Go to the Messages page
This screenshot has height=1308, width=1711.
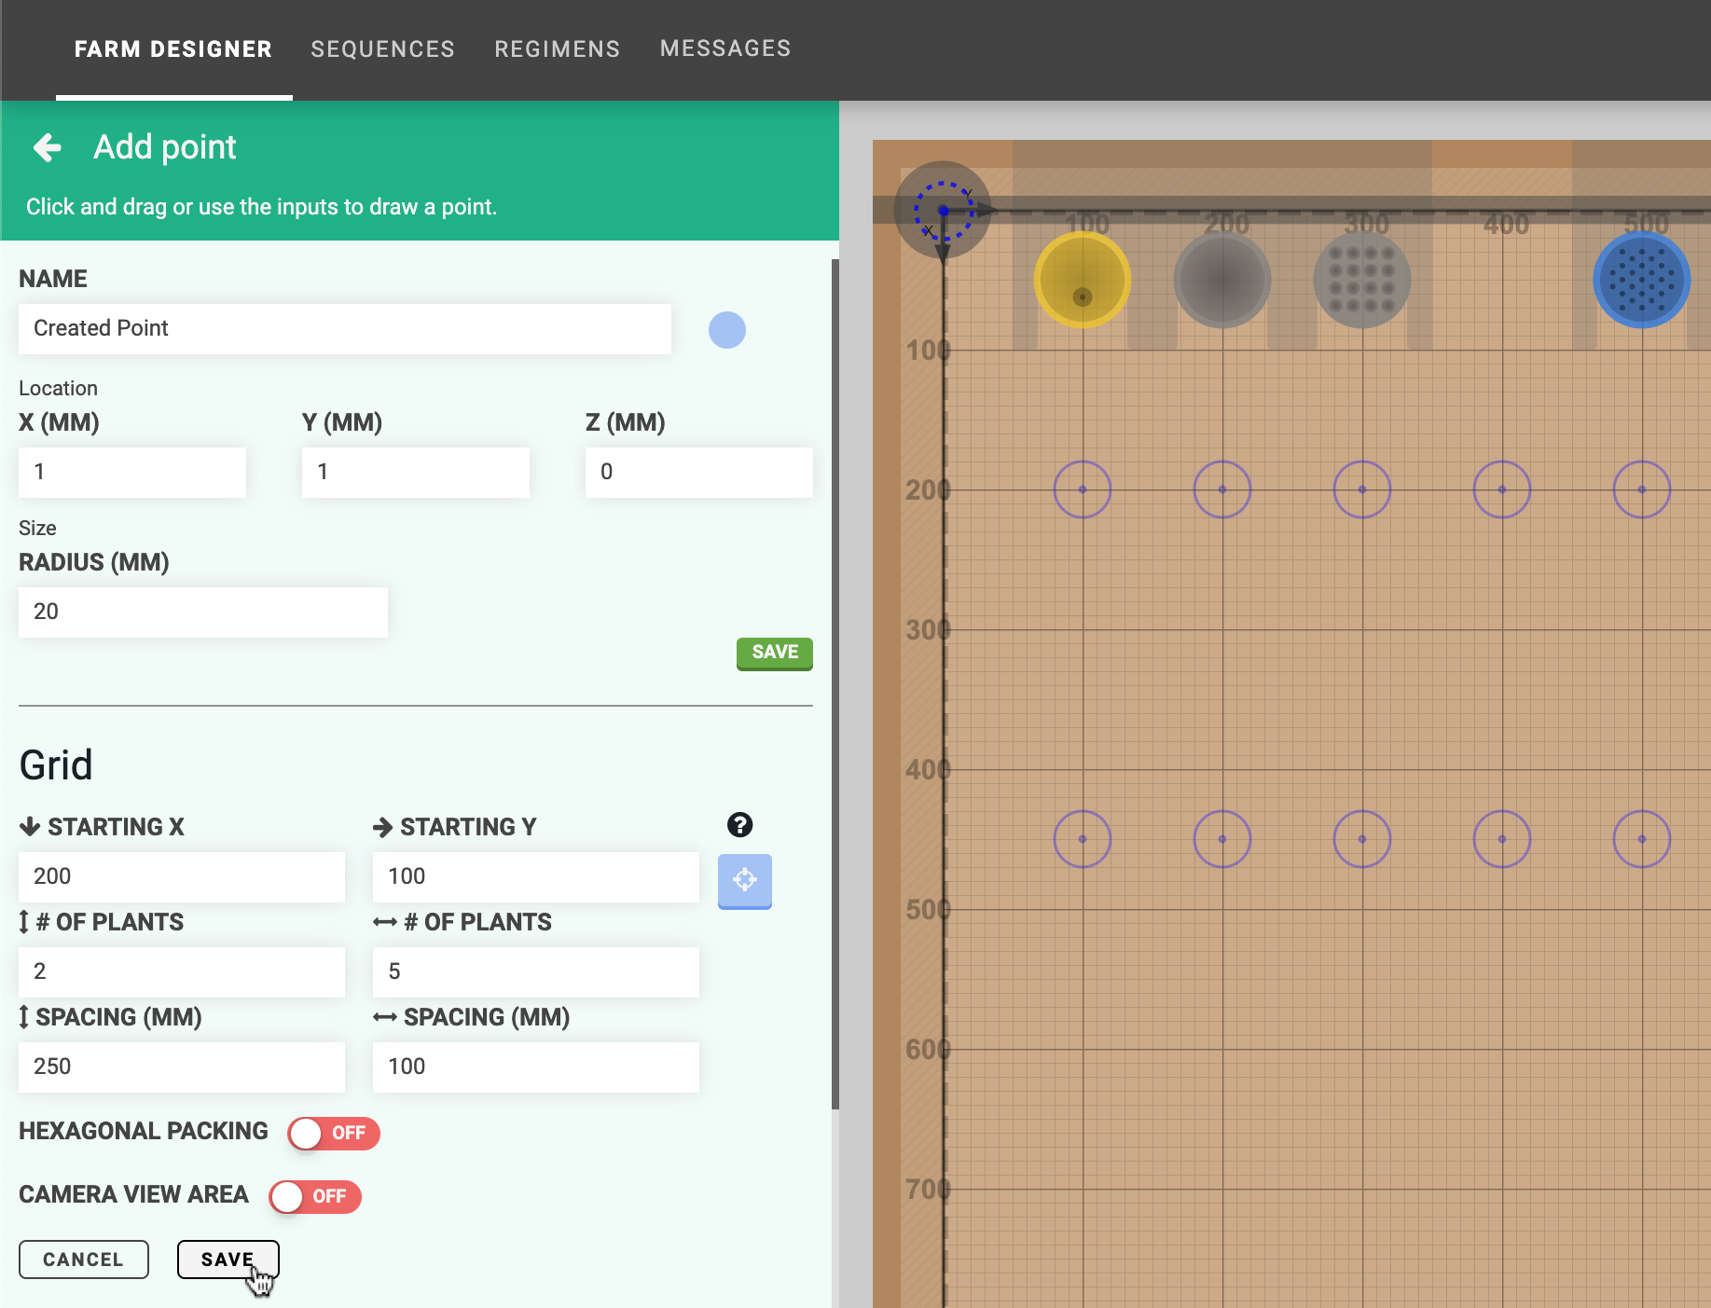coord(725,48)
